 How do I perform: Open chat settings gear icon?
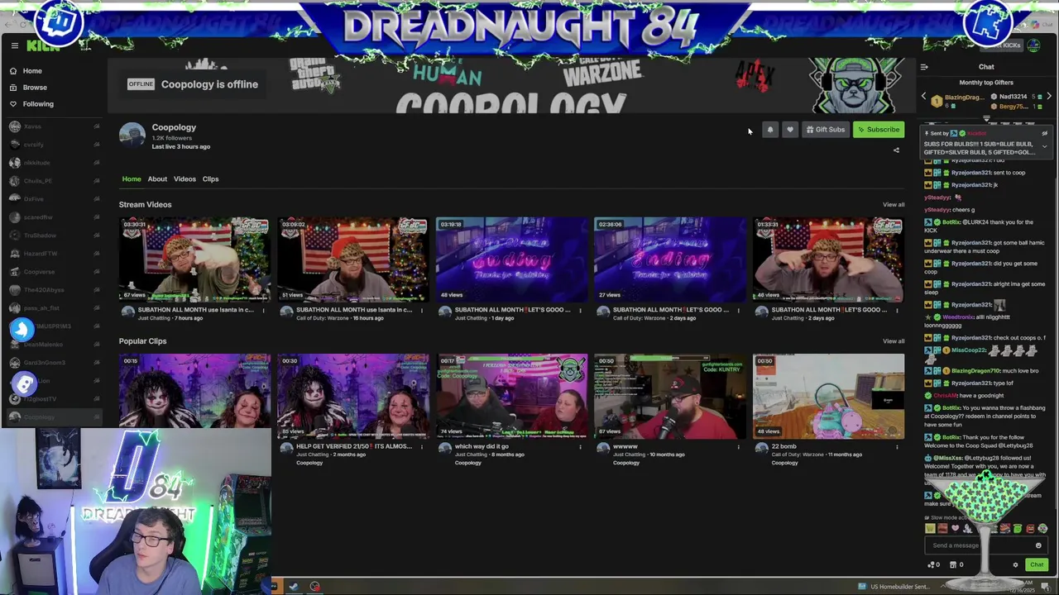point(1015,565)
